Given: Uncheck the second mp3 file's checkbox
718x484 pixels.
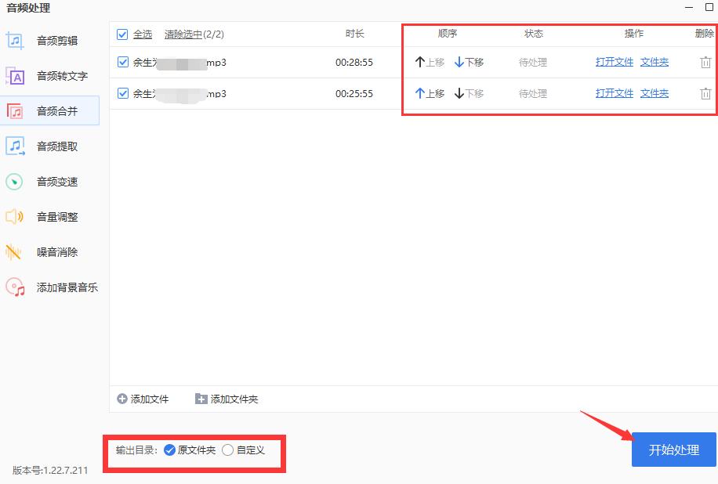Looking at the screenshot, I should (122, 92).
